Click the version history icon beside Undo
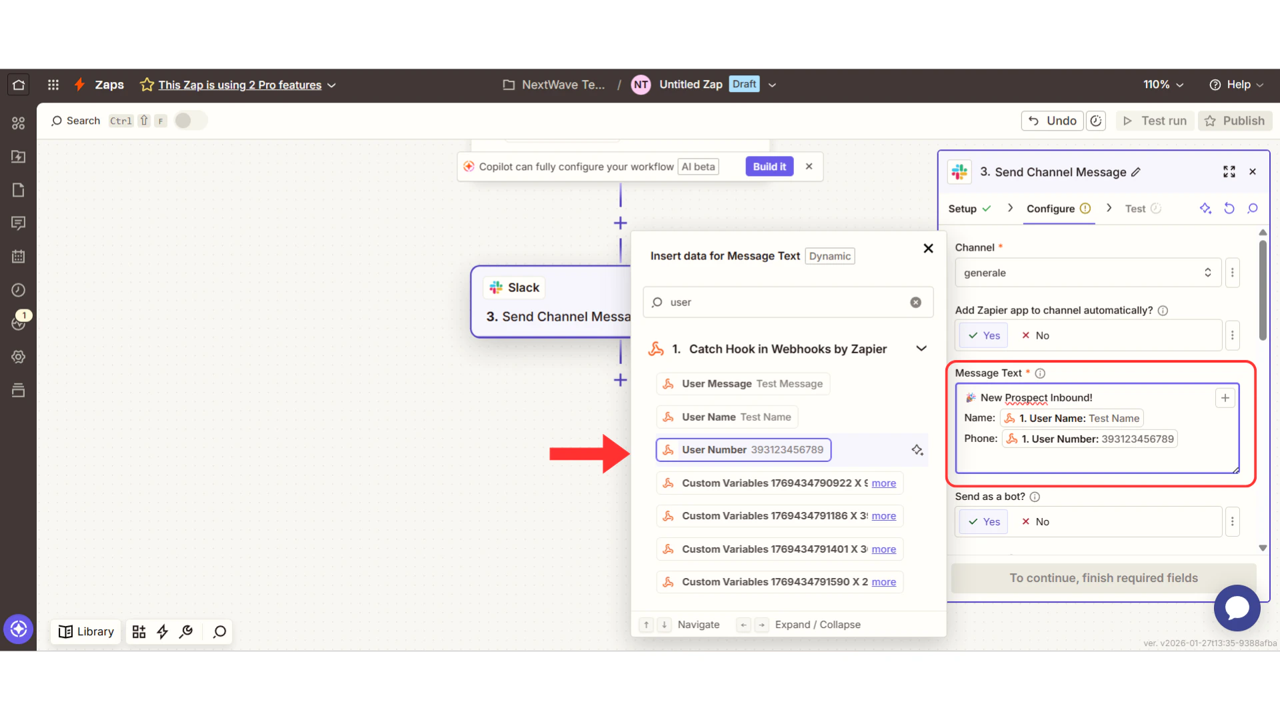The height and width of the screenshot is (720, 1280). tap(1096, 121)
